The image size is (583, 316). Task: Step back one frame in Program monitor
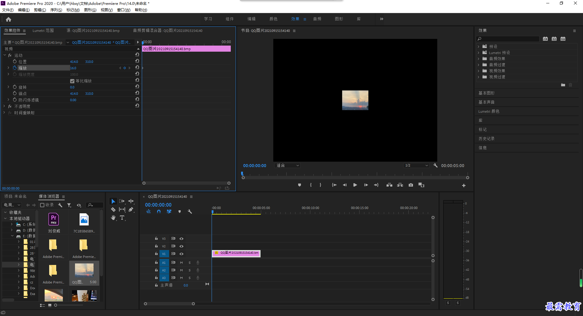345,185
